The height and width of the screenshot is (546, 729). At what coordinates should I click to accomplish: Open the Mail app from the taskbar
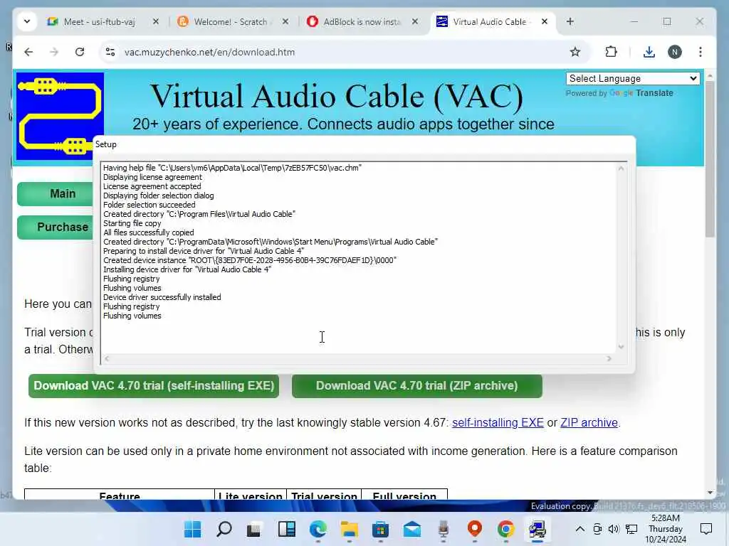(x=412, y=529)
